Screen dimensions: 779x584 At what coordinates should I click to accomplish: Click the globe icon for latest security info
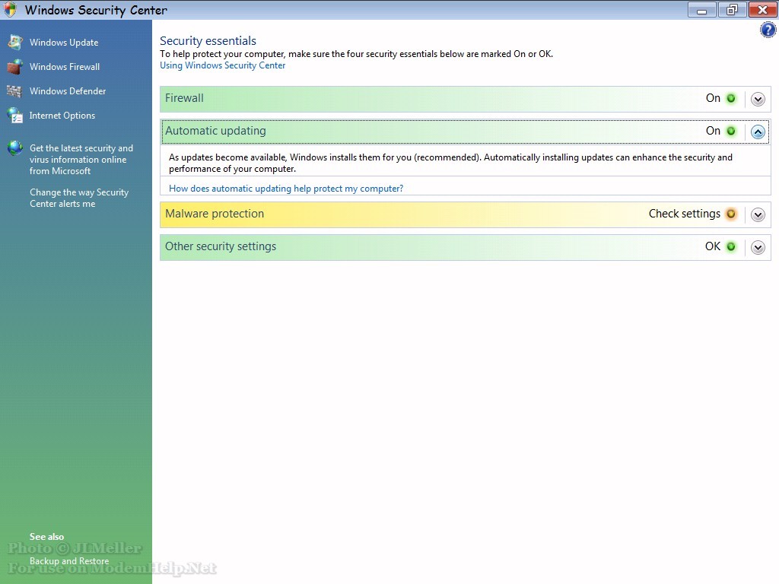coord(15,148)
